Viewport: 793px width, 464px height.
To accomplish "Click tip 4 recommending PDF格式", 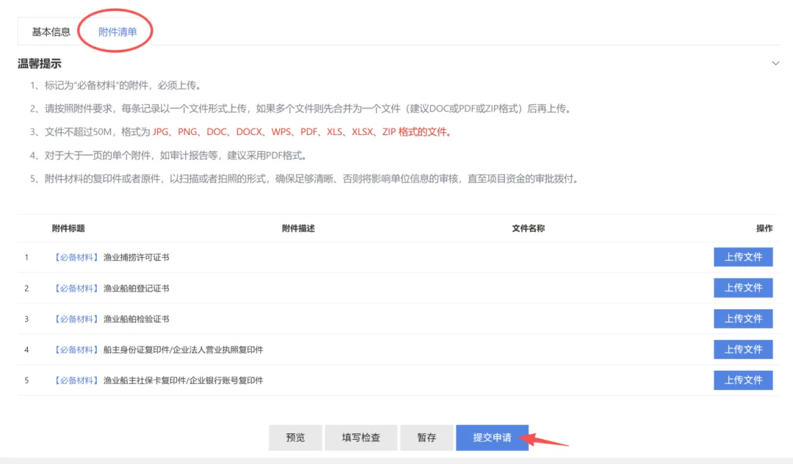I will click(x=170, y=155).
